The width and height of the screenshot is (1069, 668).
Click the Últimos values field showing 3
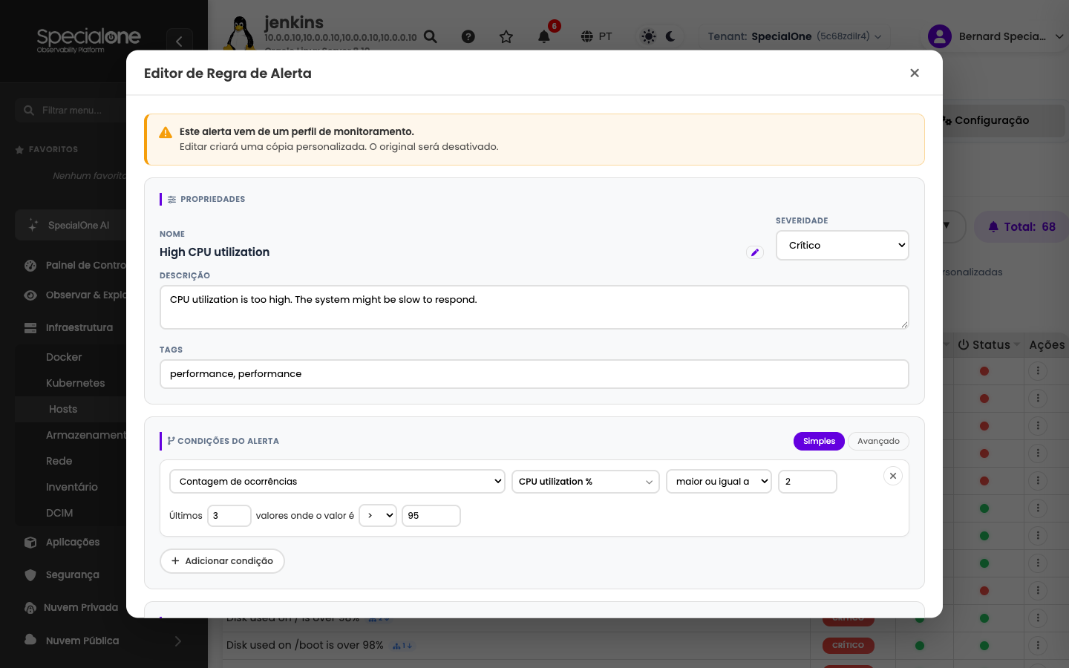229,516
